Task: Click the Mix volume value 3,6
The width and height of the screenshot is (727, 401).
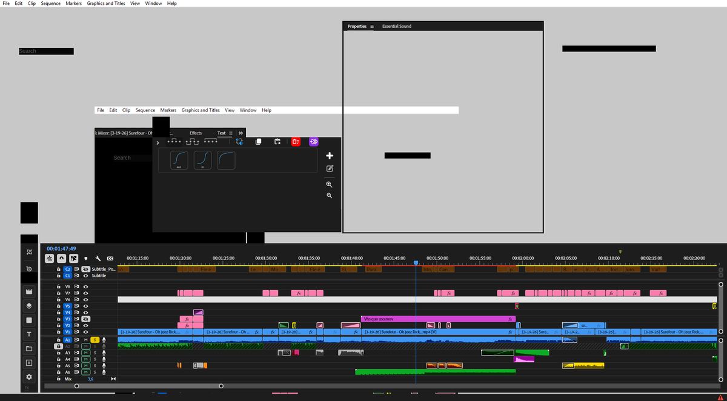Action: tap(90, 379)
